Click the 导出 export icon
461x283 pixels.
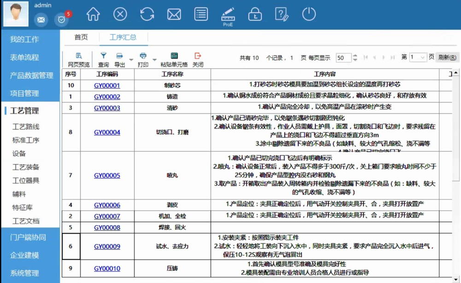click(120, 60)
